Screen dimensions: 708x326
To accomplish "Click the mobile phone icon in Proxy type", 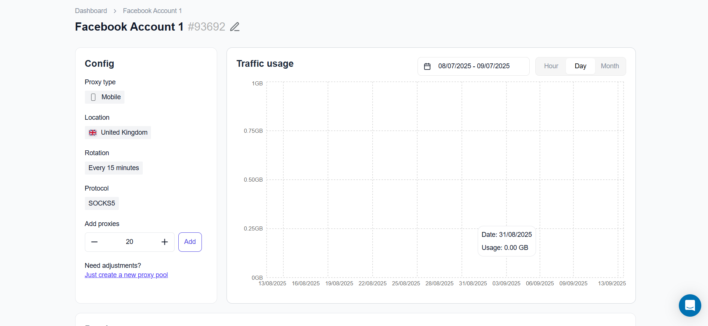I will [93, 97].
